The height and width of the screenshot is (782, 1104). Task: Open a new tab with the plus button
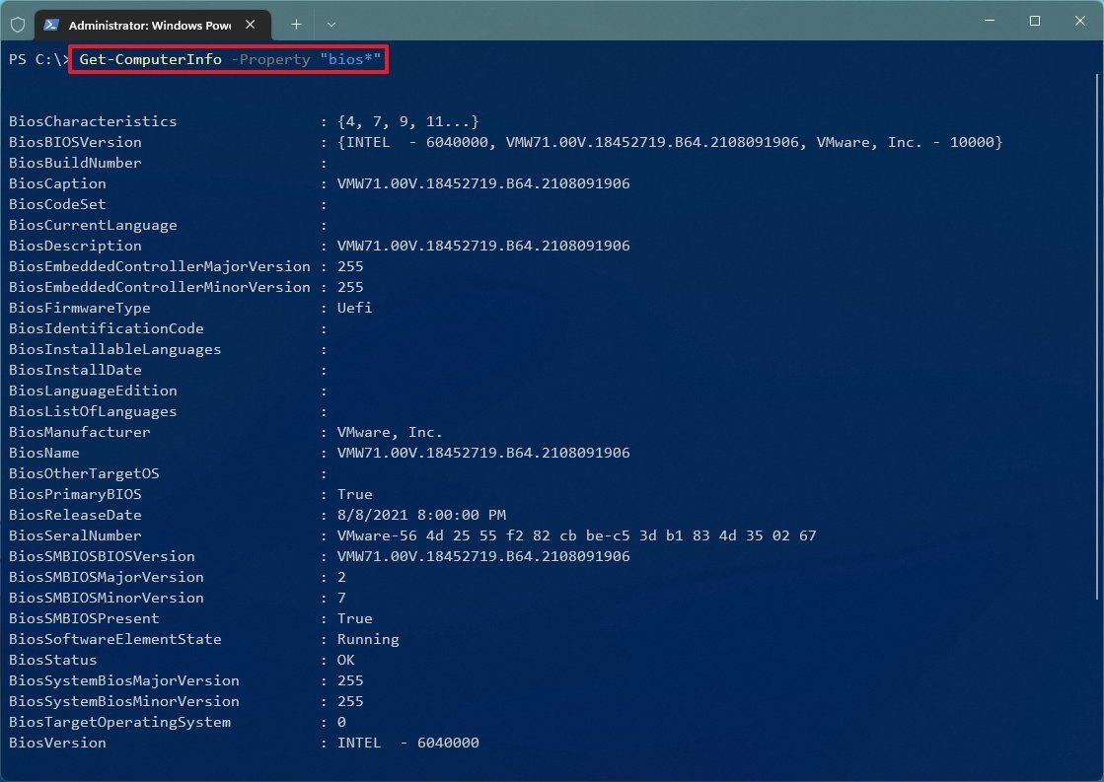295,24
